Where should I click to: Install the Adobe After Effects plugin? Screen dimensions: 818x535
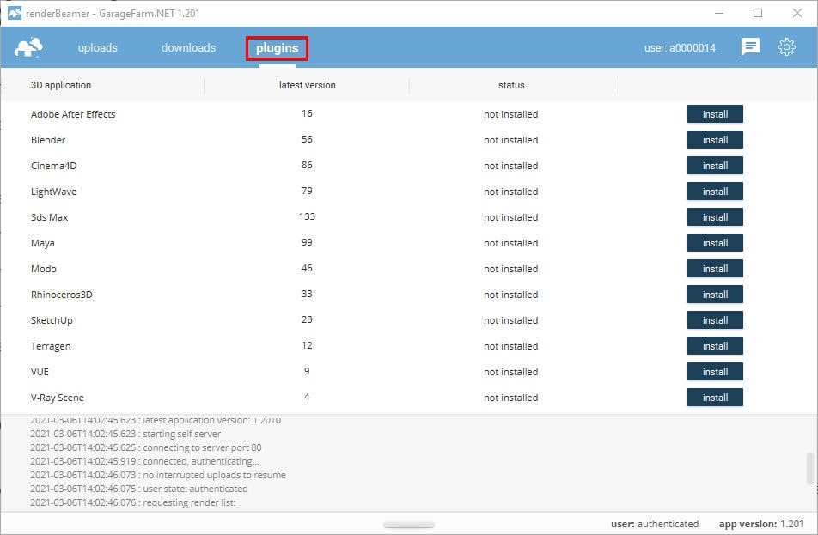715,114
